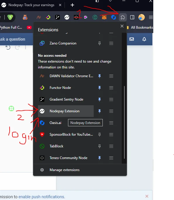Viewport: 174px width, 200px height.
Task: Click the enable push notifications link
Action: 42,197
